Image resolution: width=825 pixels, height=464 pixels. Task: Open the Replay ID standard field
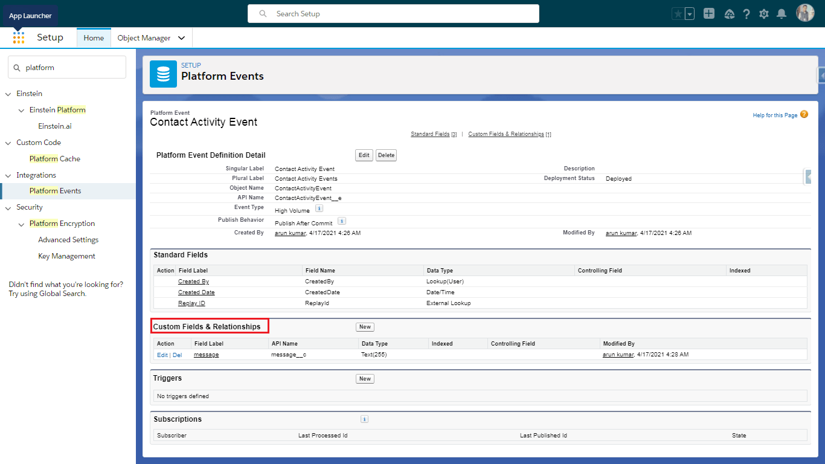191,303
